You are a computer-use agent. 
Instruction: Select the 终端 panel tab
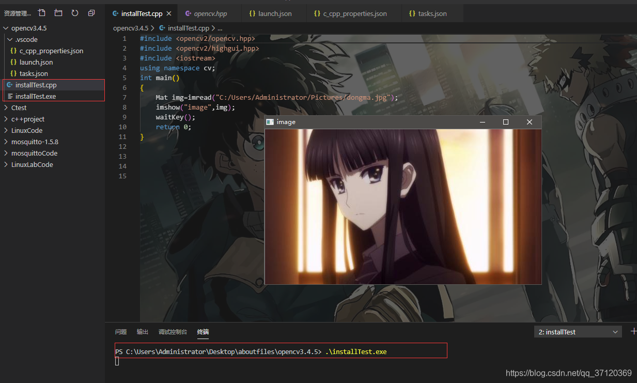click(203, 332)
